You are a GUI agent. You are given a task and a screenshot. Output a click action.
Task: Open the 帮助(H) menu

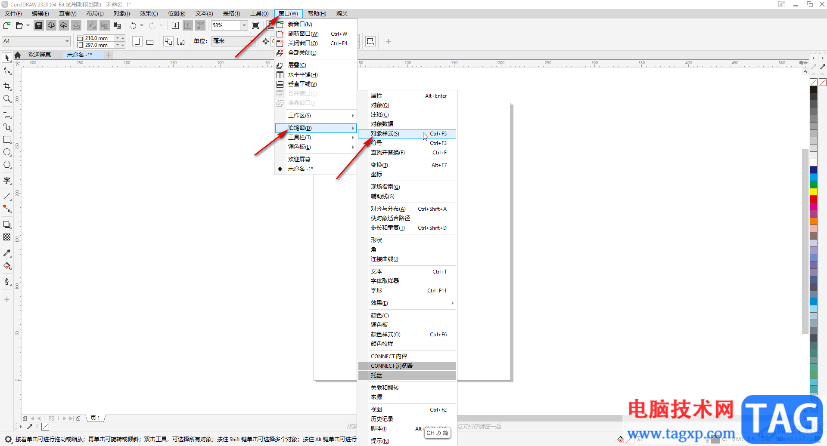pyautogui.click(x=317, y=14)
